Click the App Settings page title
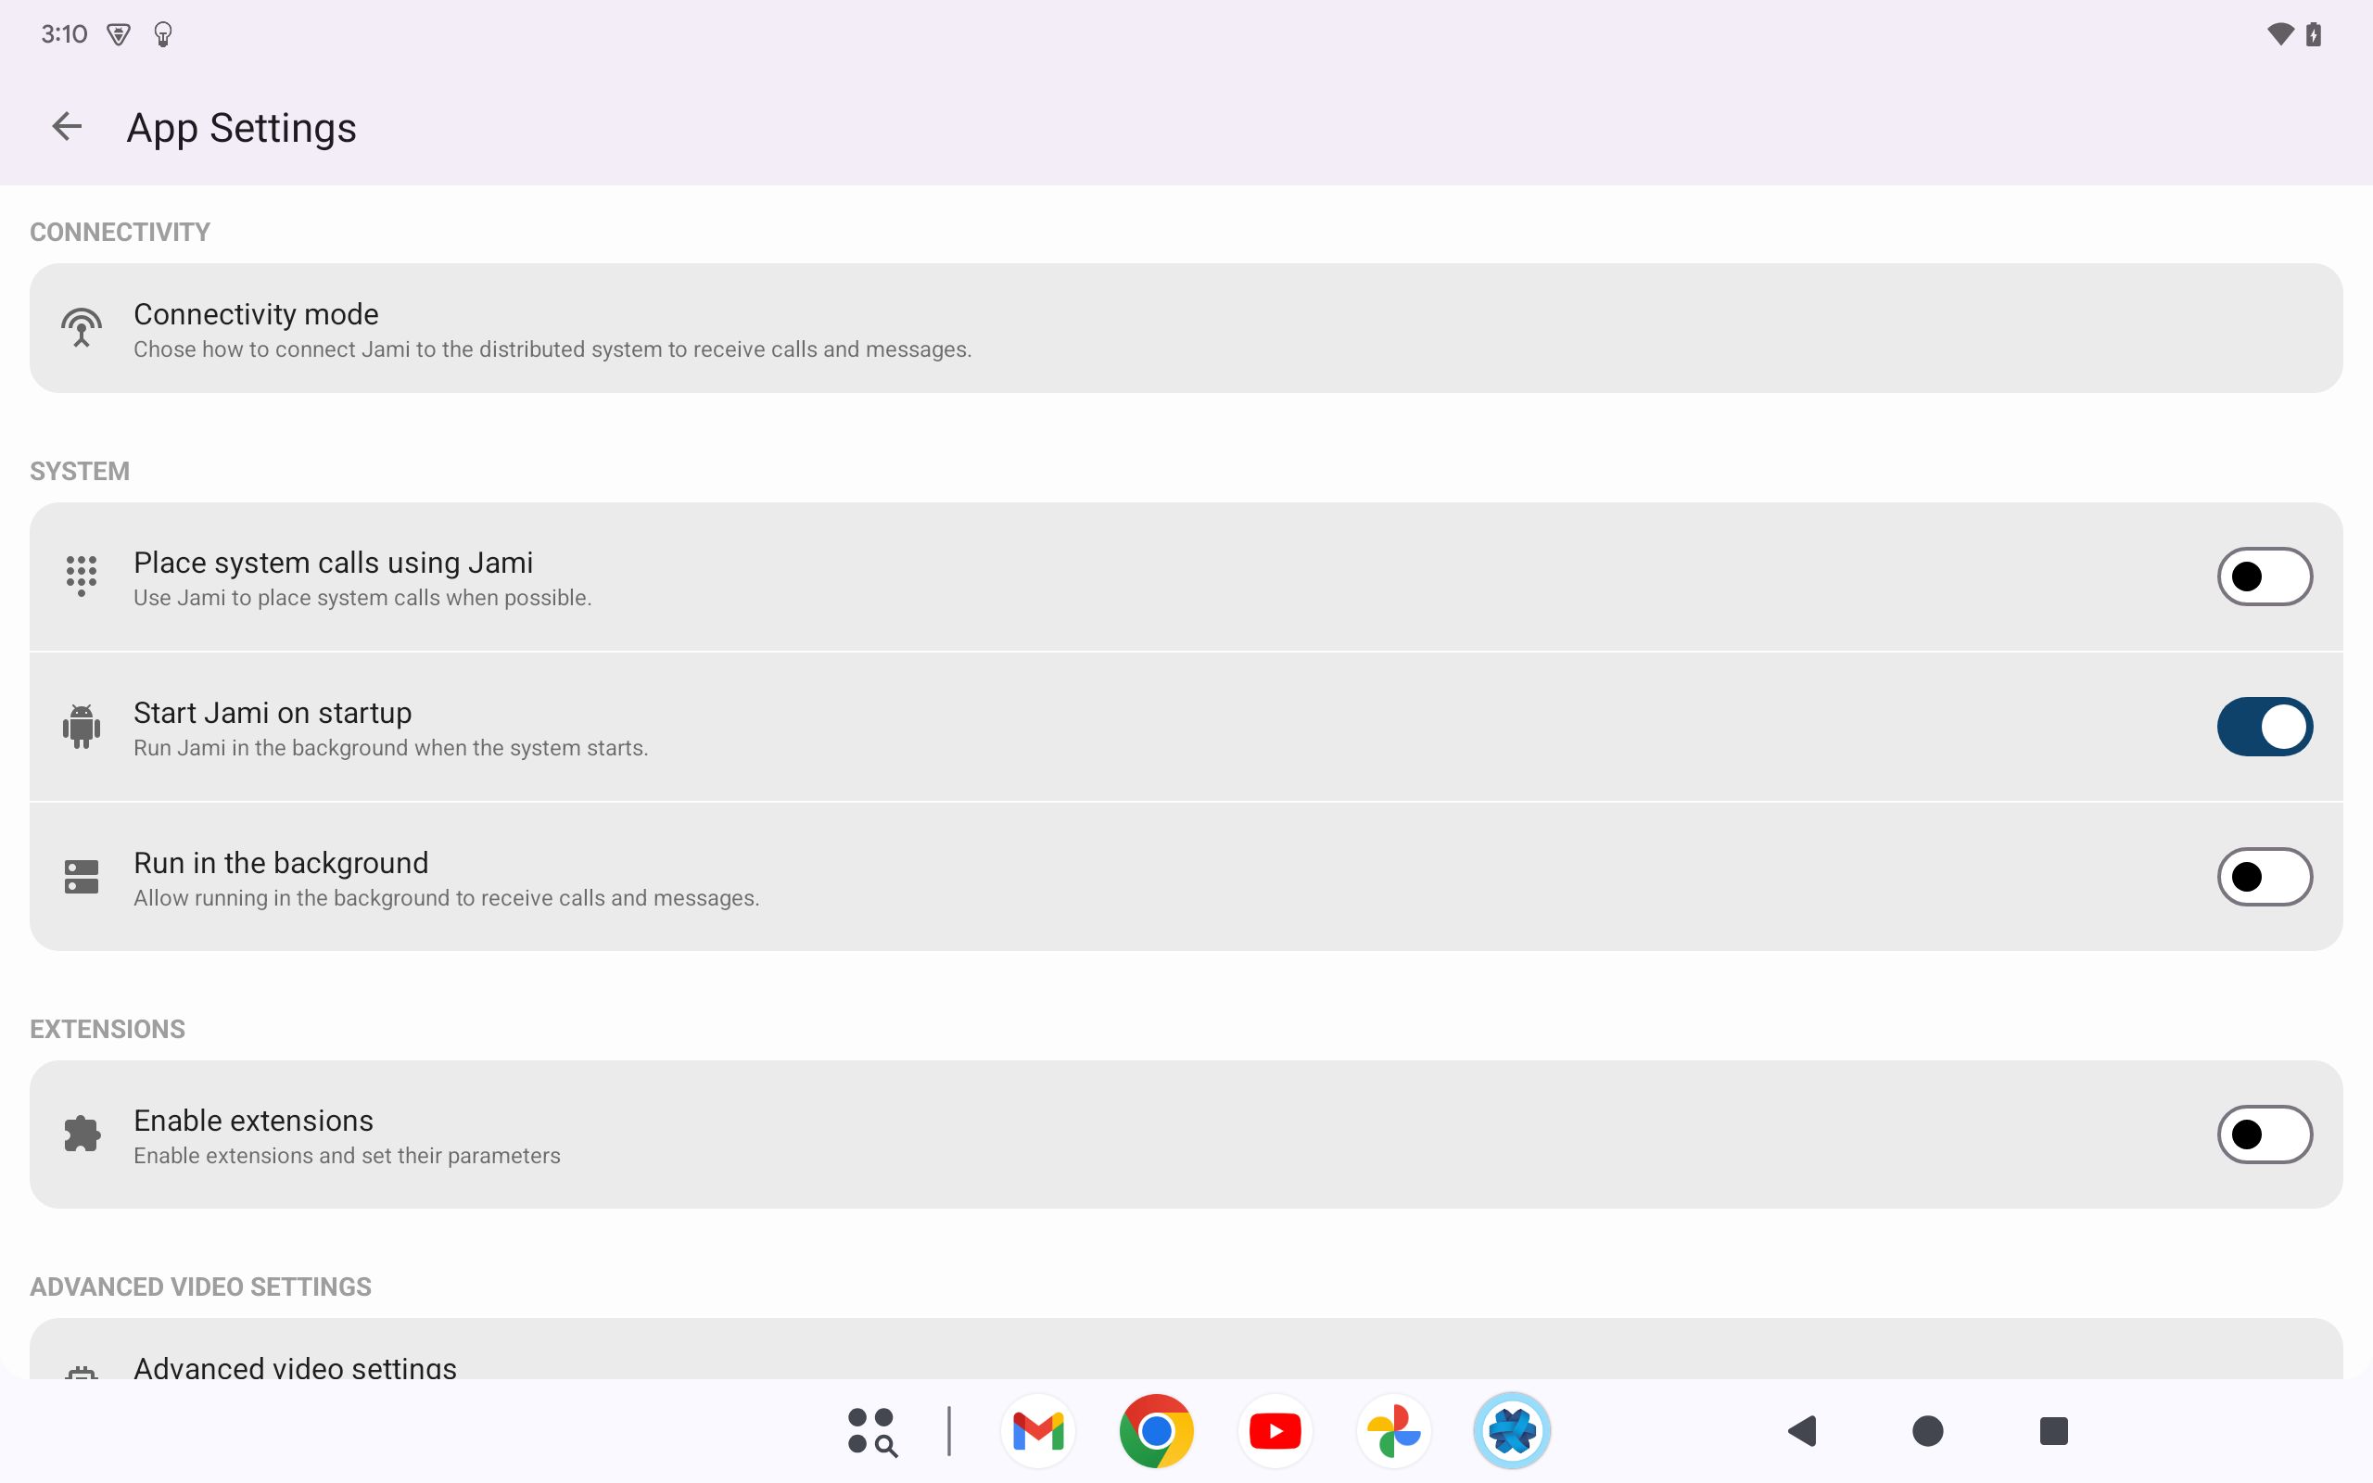 241,129
